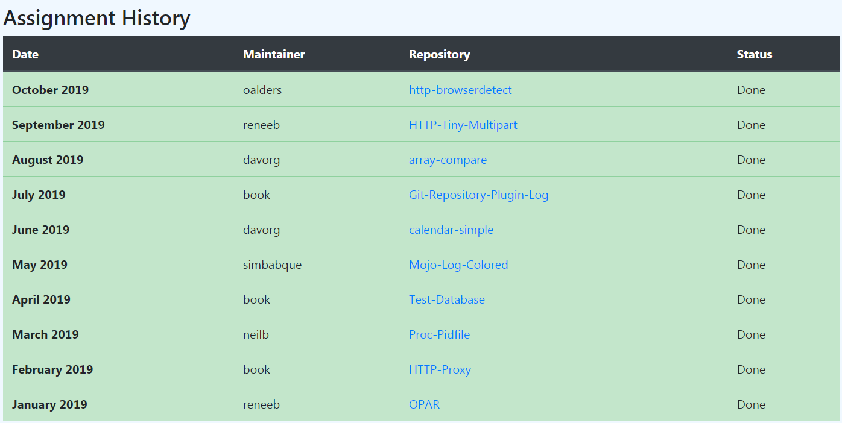Select the April 2019 date cell

(x=41, y=299)
